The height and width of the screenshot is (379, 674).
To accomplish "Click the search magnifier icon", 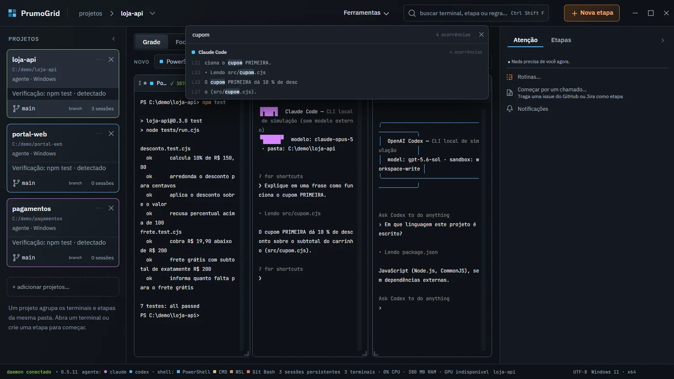I will tap(412, 13).
